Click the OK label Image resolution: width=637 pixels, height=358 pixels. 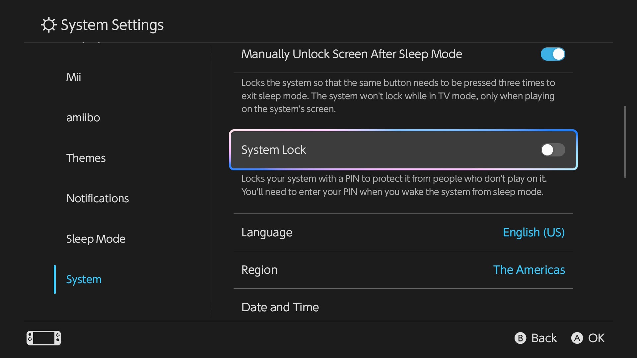click(x=596, y=338)
